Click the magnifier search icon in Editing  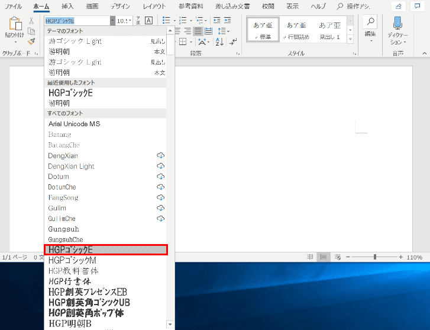[370, 22]
